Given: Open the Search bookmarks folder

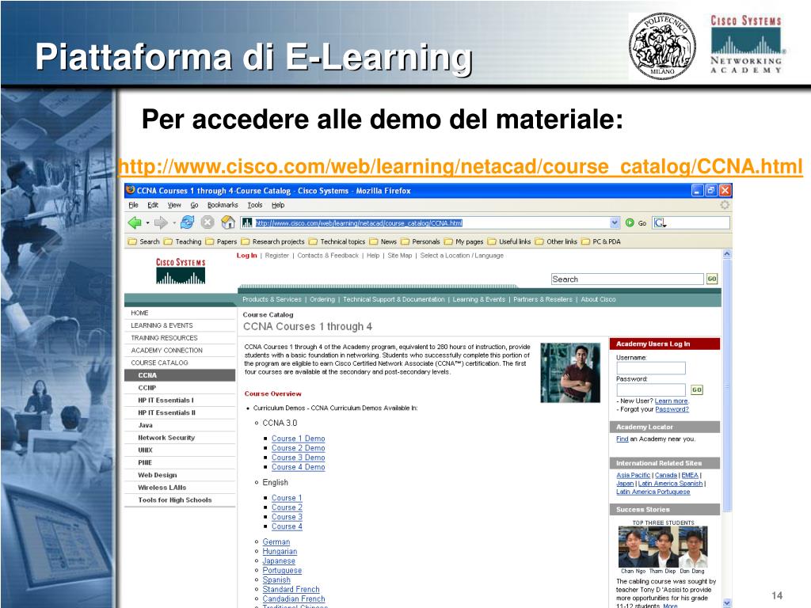Looking at the screenshot, I should coord(144,241).
